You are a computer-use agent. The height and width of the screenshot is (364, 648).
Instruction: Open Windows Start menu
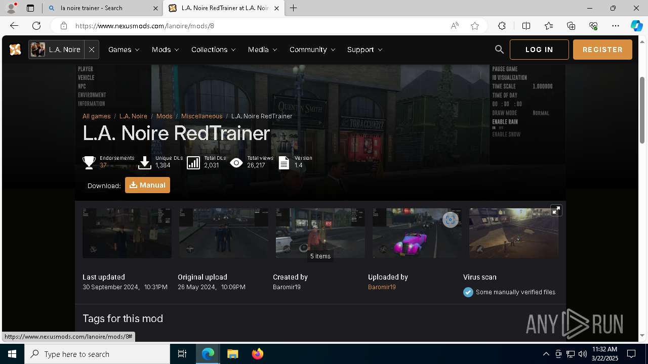12,354
